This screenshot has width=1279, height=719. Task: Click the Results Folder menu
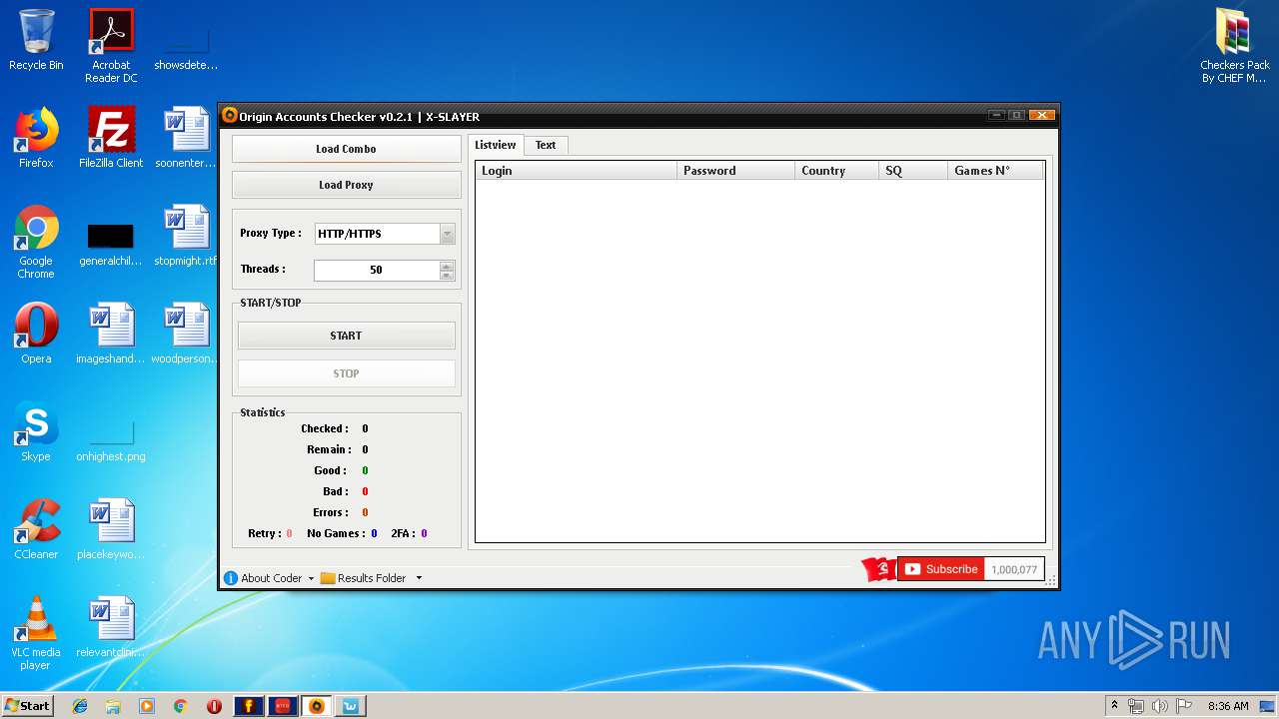[x=372, y=578]
